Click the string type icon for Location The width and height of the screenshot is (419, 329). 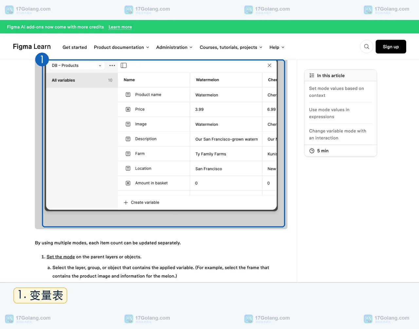click(128, 168)
